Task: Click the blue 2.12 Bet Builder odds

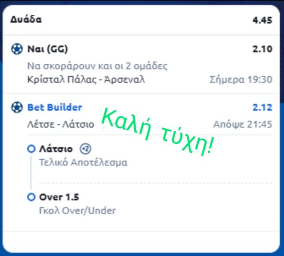Action: coord(262,107)
